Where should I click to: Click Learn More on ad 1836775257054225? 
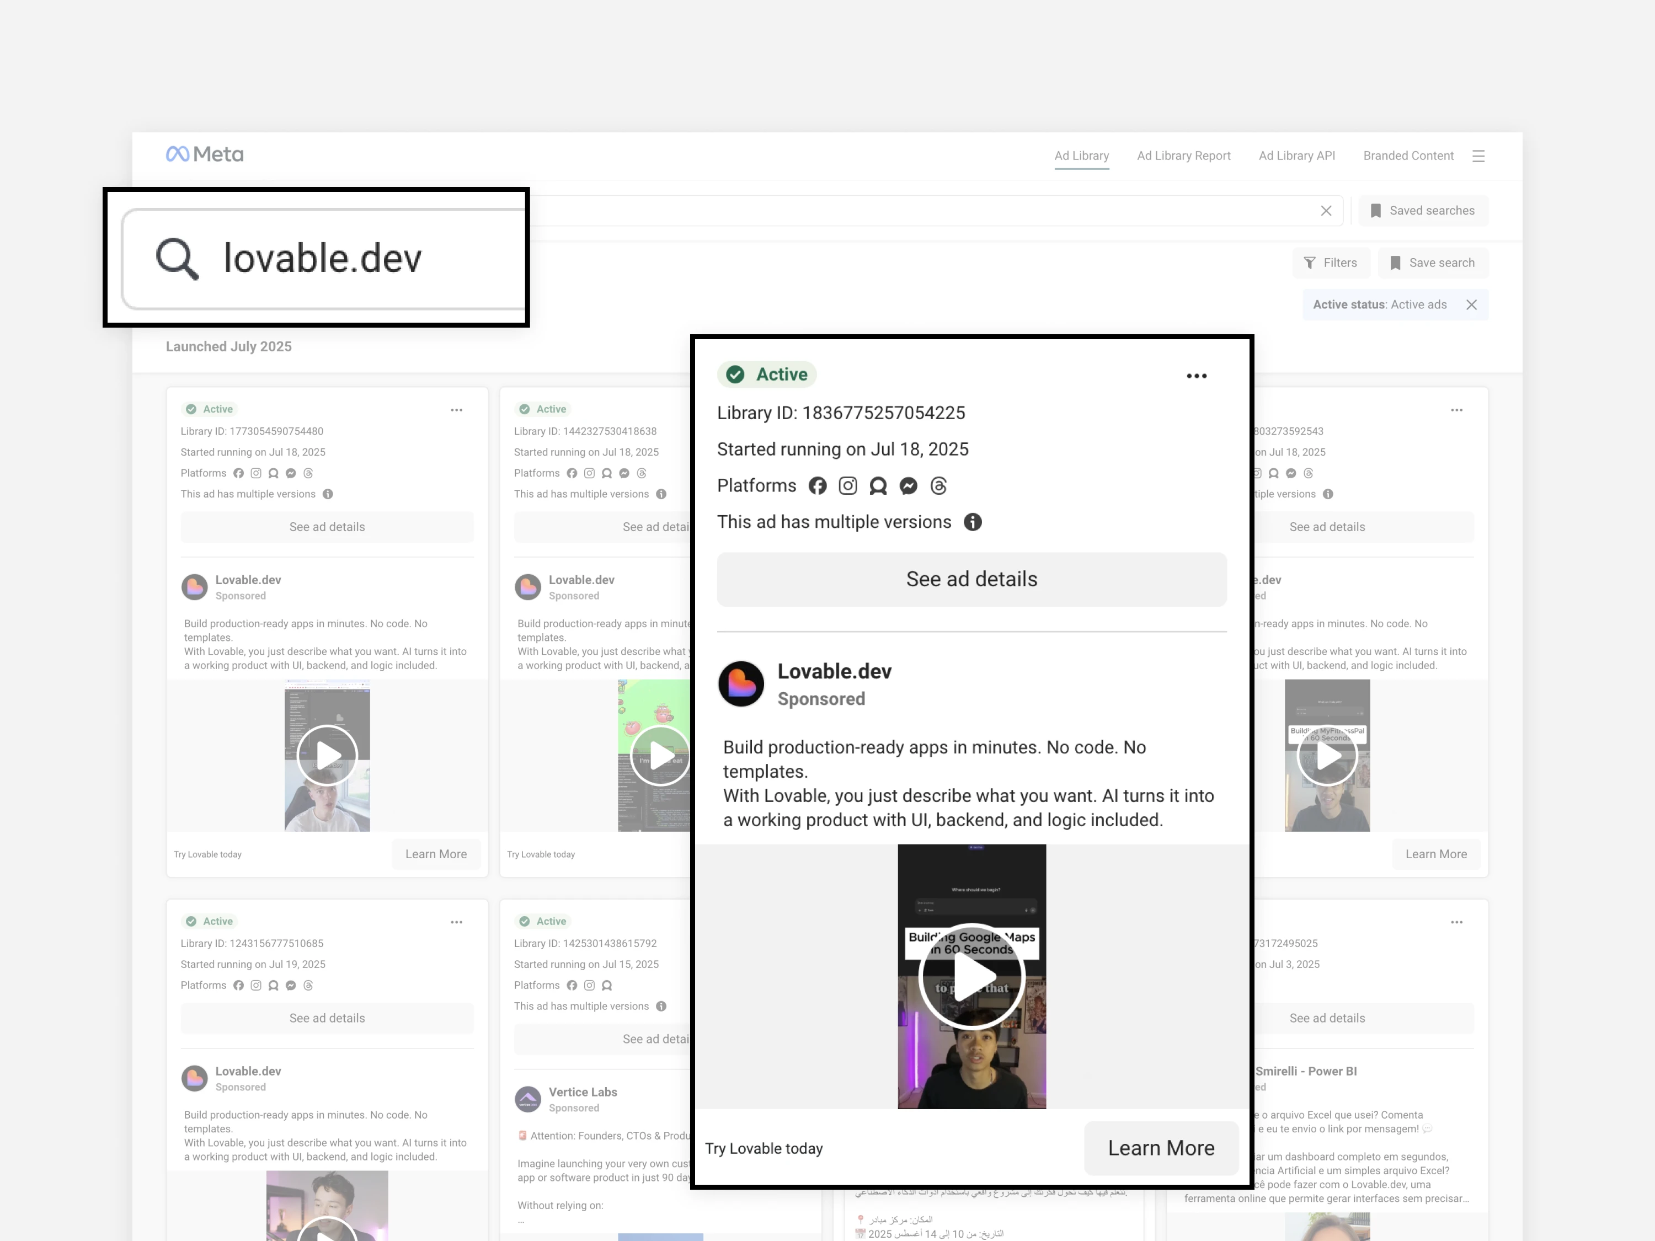click(1161, 1148)
